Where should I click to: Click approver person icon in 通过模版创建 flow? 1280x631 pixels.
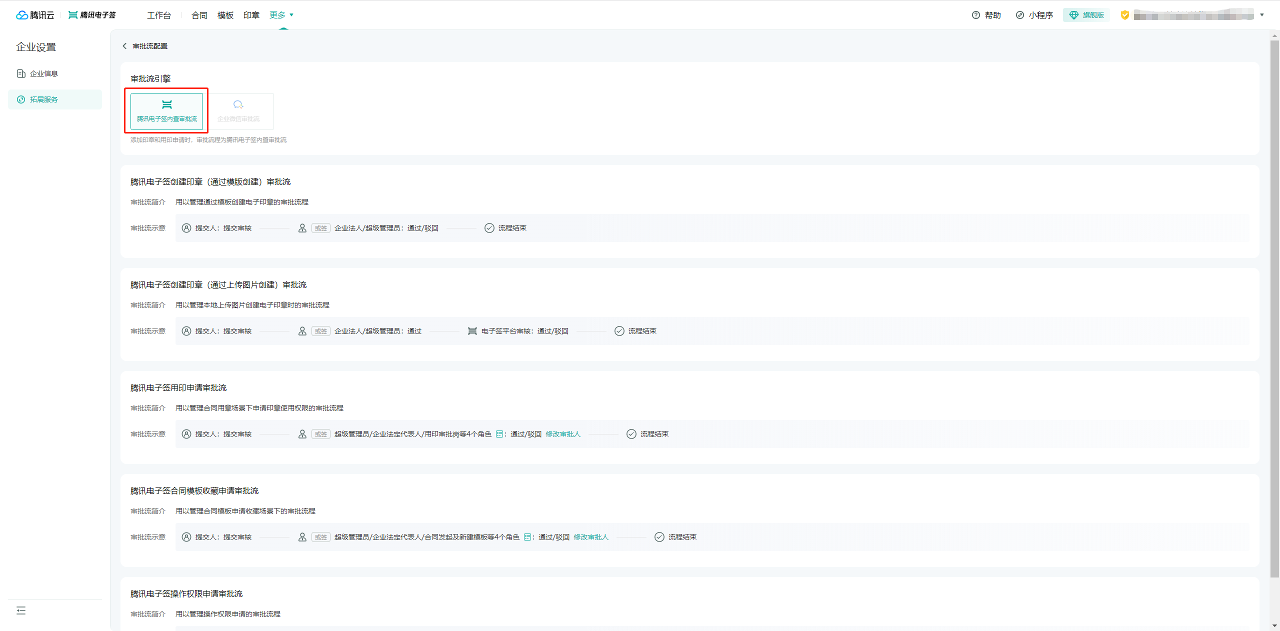pos(302,228)
